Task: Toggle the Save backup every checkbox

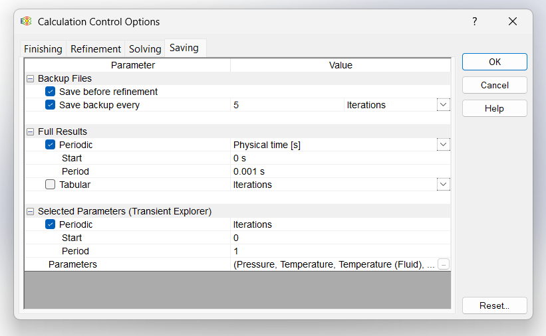Action: (50, 105)
